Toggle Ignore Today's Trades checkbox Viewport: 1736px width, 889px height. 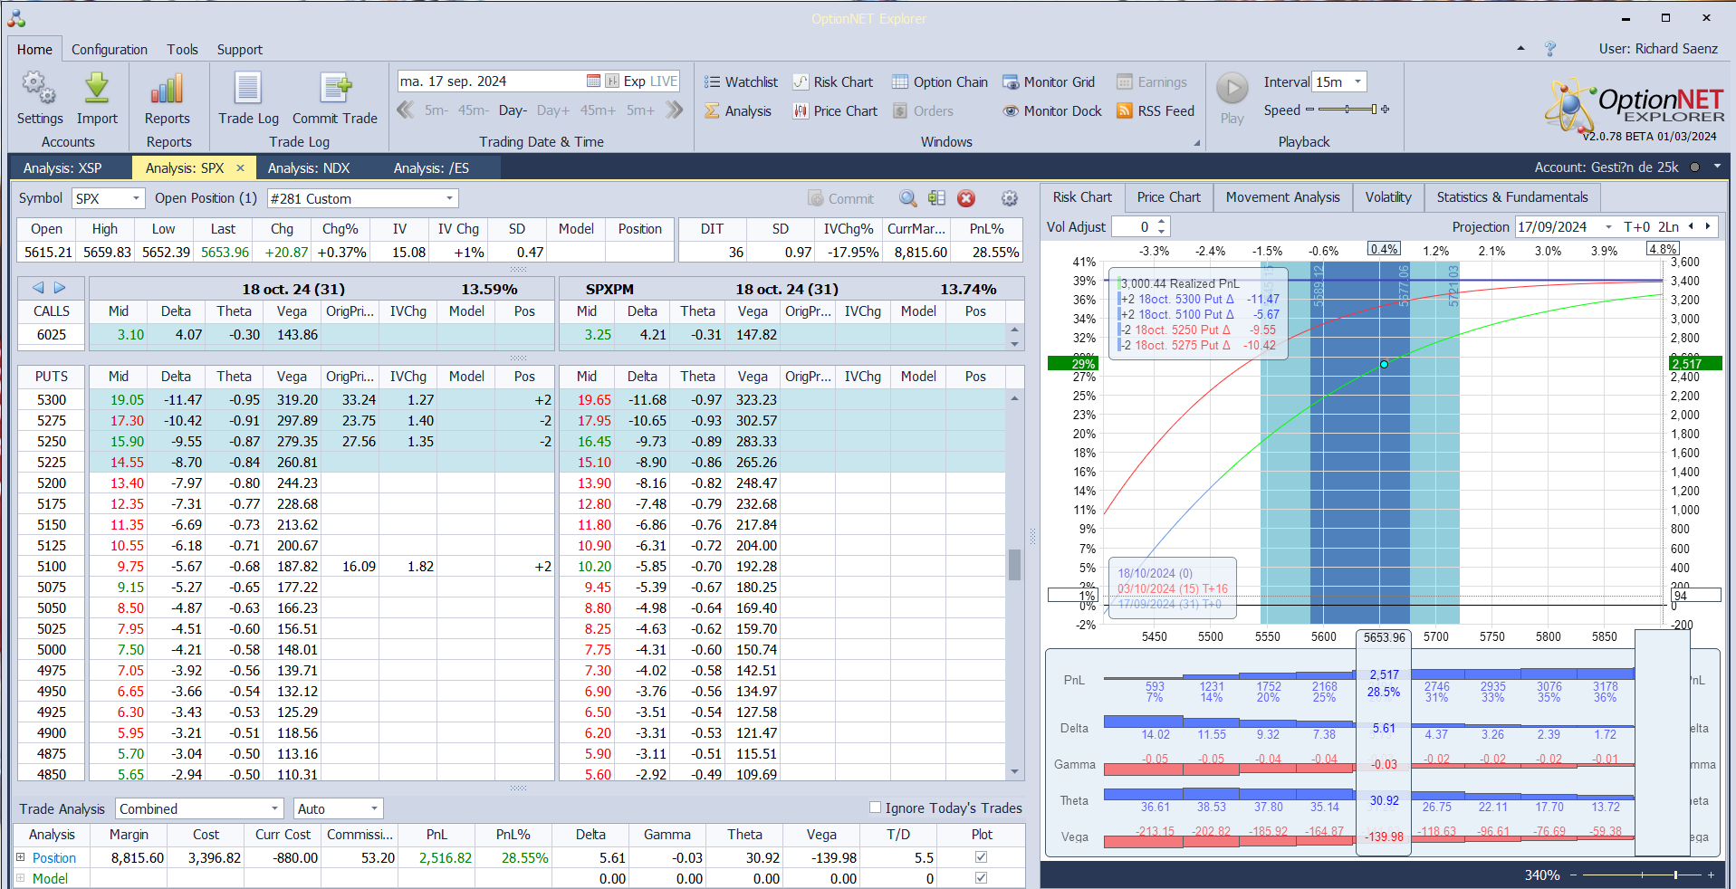tap(875, 808)
